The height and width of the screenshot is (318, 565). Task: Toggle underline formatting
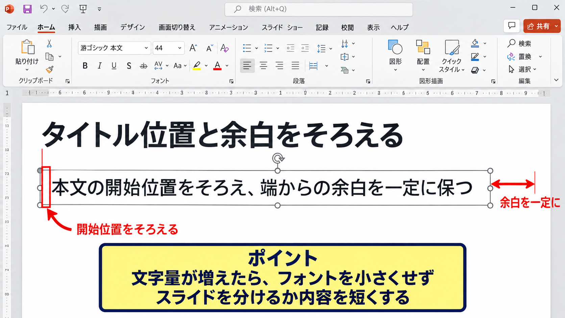pos(114,66)
